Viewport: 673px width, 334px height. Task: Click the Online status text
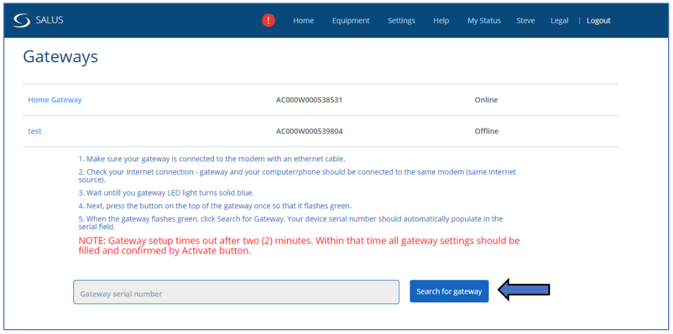(486, 100)
